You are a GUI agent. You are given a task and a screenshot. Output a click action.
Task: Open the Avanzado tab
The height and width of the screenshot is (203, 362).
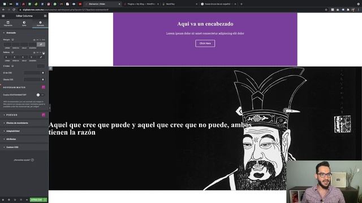pyautogui.click(x=40, y=24)
